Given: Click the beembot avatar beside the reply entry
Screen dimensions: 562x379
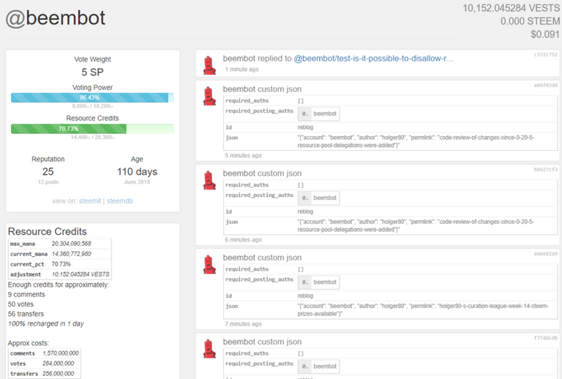Looking at the screenshot, I should 209,65.
